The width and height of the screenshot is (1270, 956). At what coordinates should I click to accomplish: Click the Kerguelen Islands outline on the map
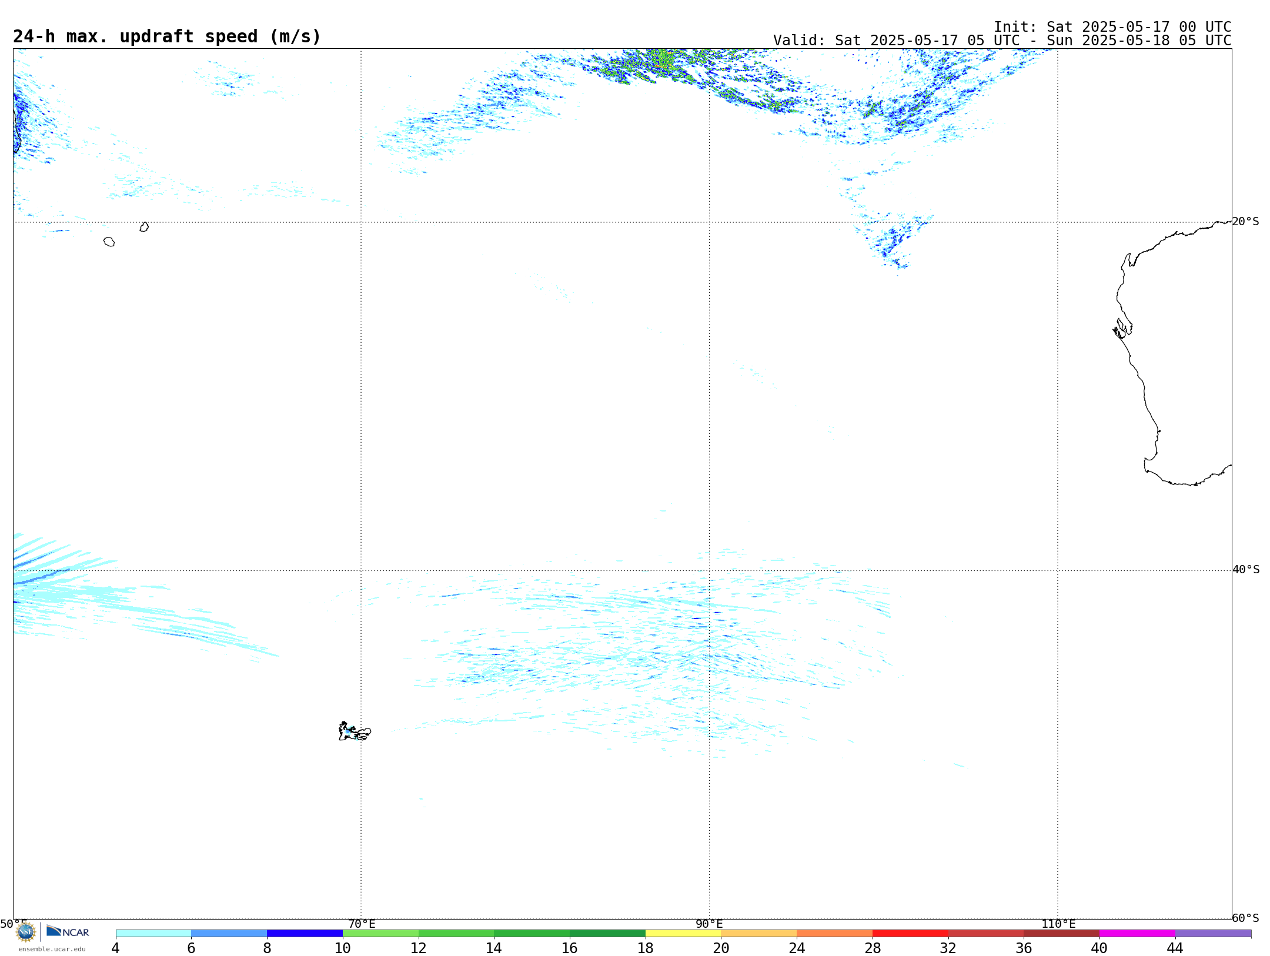click(x=355, y=731)
